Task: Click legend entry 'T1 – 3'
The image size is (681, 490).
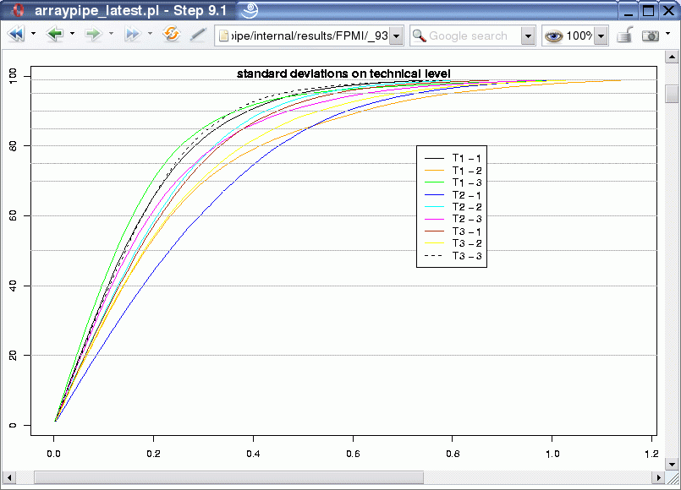Action: pos(467,182)
